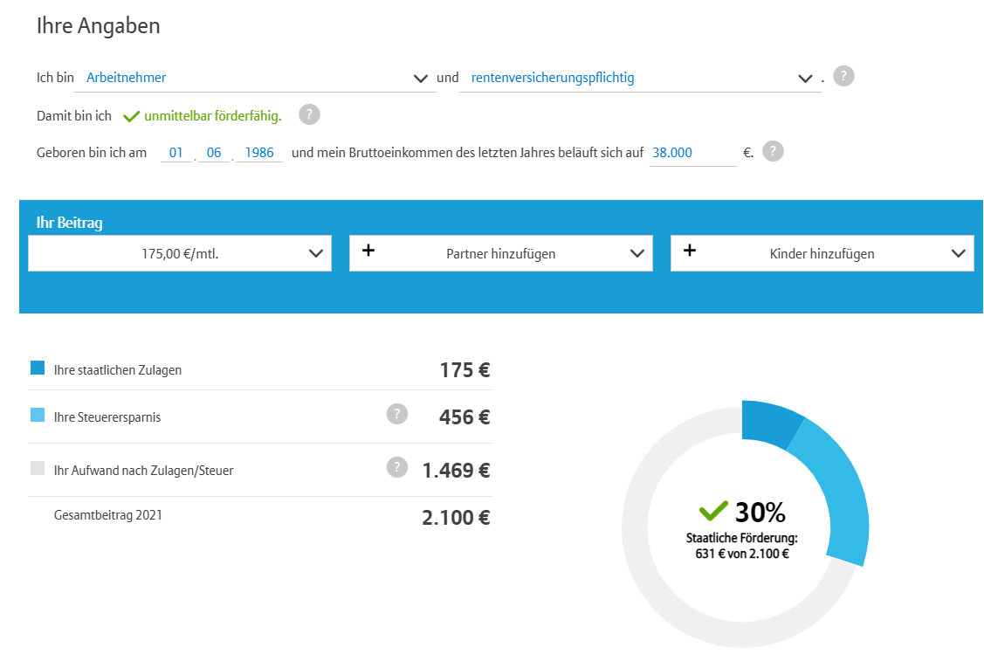Expand the Arbeitnehmer occupation dropdown

[x=421, y=79]
